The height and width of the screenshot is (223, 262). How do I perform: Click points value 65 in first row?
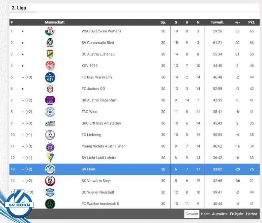coord(252,31)
